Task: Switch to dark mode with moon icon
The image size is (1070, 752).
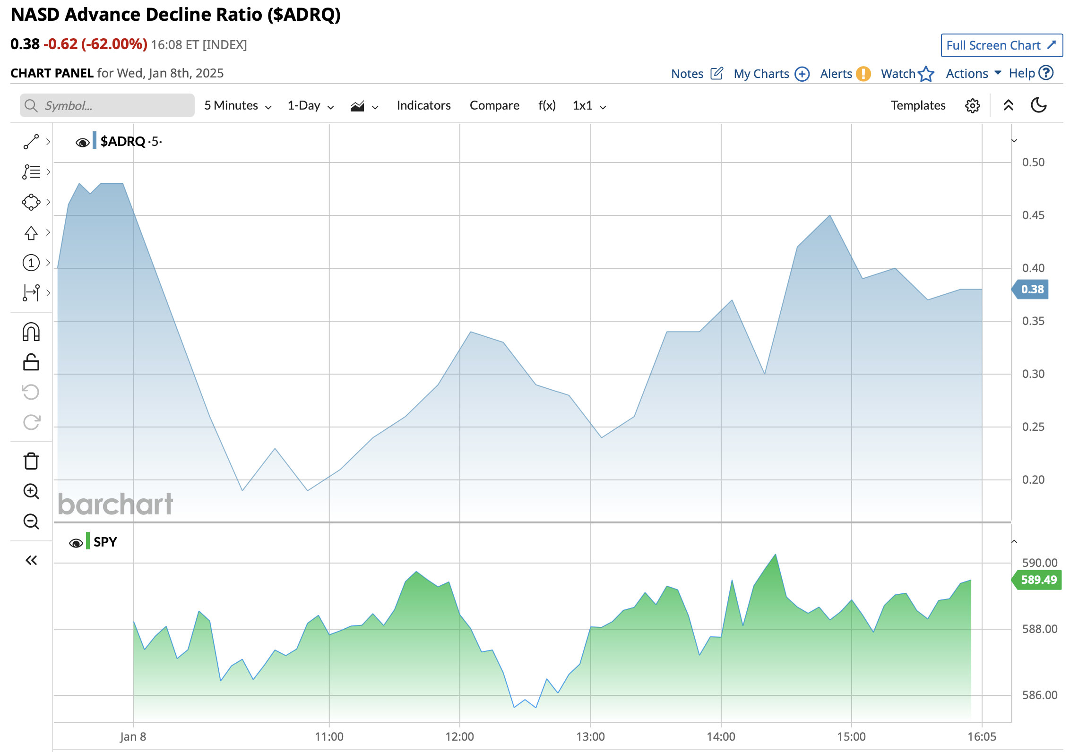Action: click(x=1038, y=105)
